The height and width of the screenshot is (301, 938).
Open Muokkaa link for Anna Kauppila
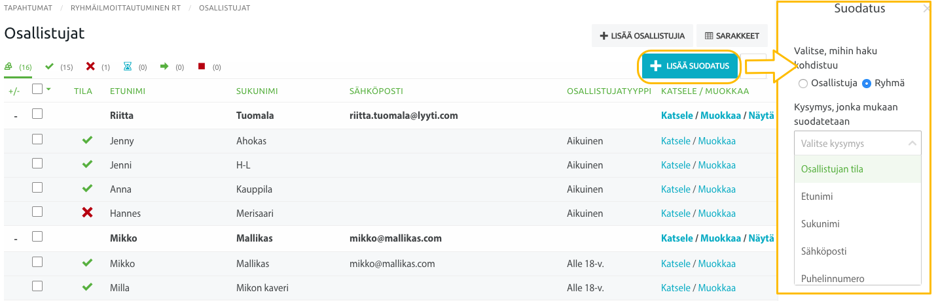717,189
